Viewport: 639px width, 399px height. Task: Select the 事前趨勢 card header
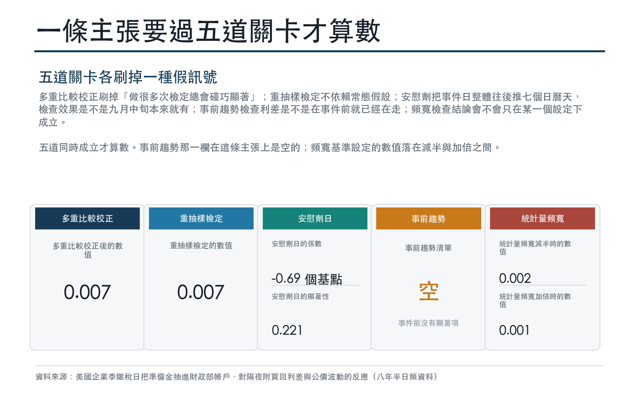(x=429, y=218)
